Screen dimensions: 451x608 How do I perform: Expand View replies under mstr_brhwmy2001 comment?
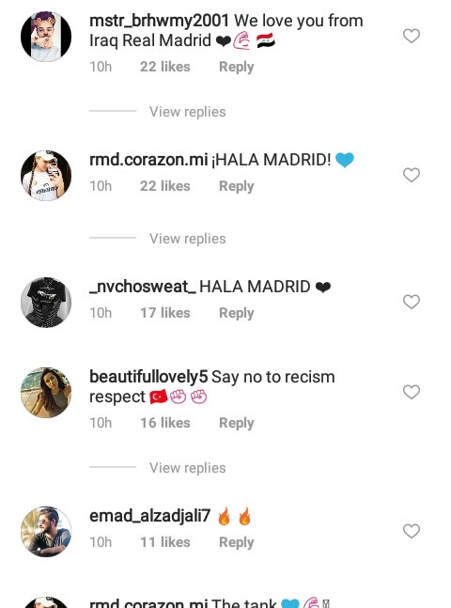click(x=188, y=112)
